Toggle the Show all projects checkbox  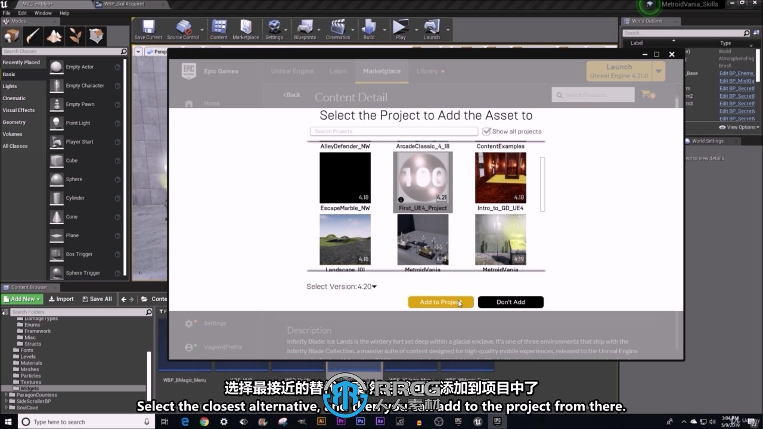[x=486, y=131]
